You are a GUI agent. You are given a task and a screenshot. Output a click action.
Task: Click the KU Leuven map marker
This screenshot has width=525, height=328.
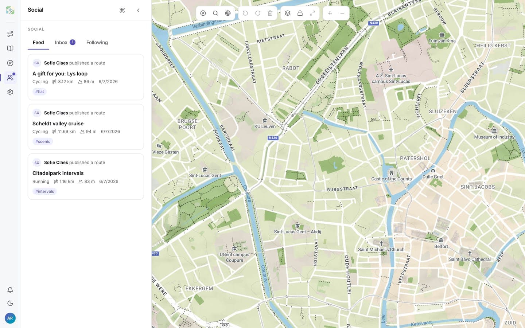(x=265, y=121)
